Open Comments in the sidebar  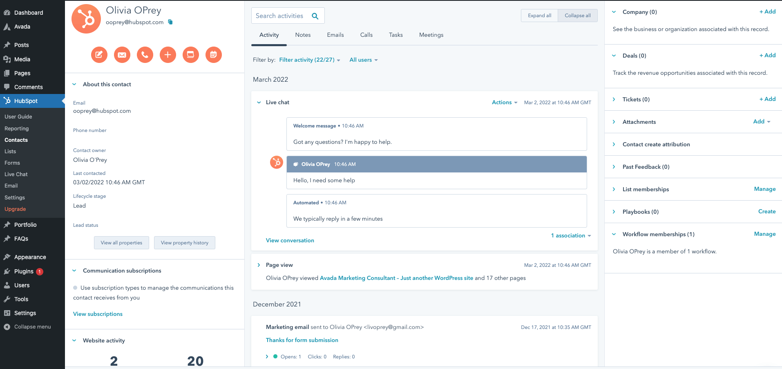click(x=32, y=87)
